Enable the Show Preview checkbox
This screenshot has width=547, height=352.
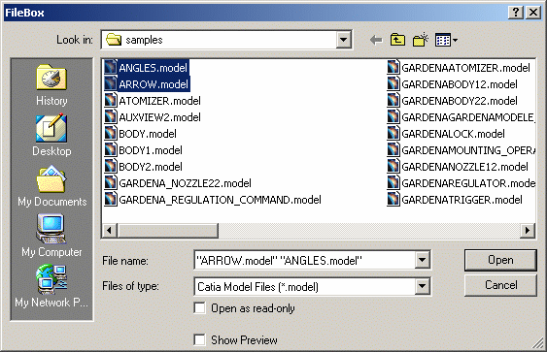199,339
